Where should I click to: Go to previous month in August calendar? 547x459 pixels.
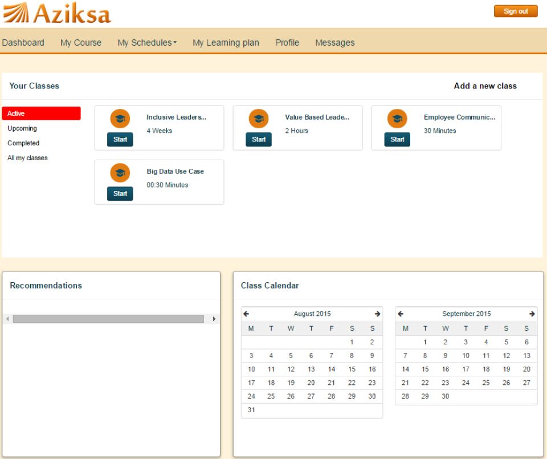tap(246, 313)
